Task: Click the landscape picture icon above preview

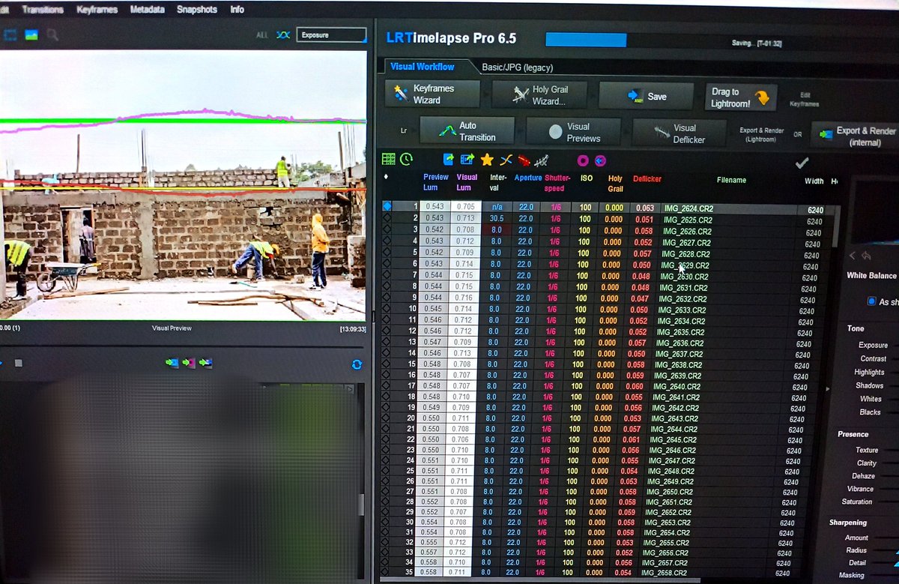Action: click(31, 34)
